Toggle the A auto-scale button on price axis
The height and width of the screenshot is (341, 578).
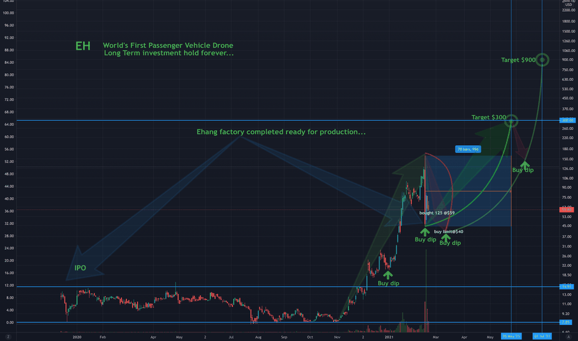[x=569, y=337]
